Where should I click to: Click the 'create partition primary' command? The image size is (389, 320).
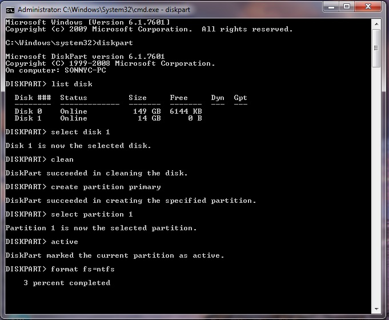point(106,187)
